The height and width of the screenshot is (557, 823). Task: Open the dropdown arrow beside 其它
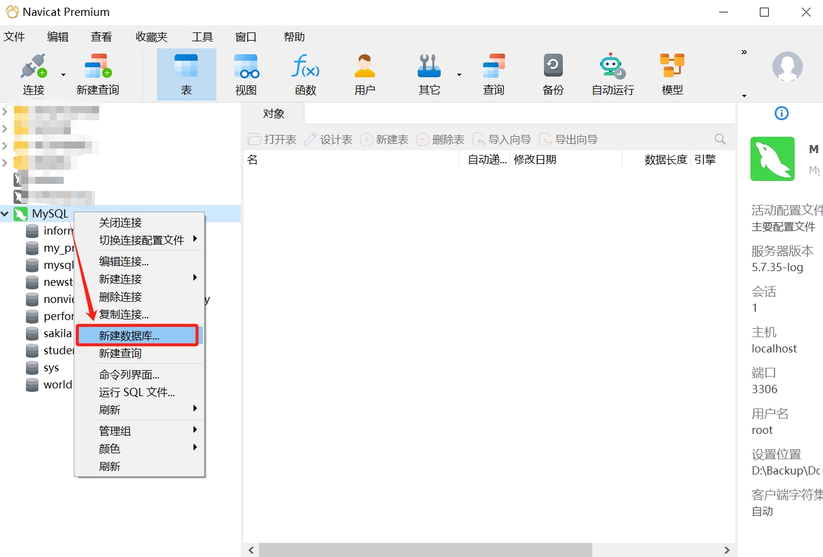click(x=459, y=74)
